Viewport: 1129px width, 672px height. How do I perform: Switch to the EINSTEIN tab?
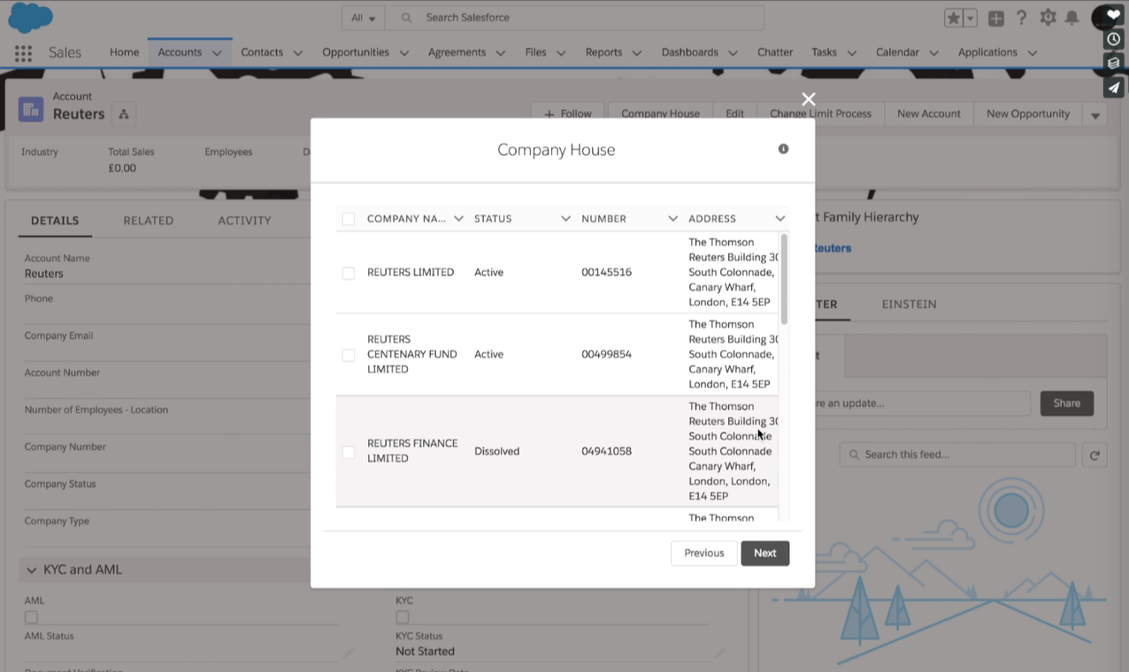909,304
